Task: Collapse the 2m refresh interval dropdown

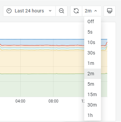Action: 92,11
